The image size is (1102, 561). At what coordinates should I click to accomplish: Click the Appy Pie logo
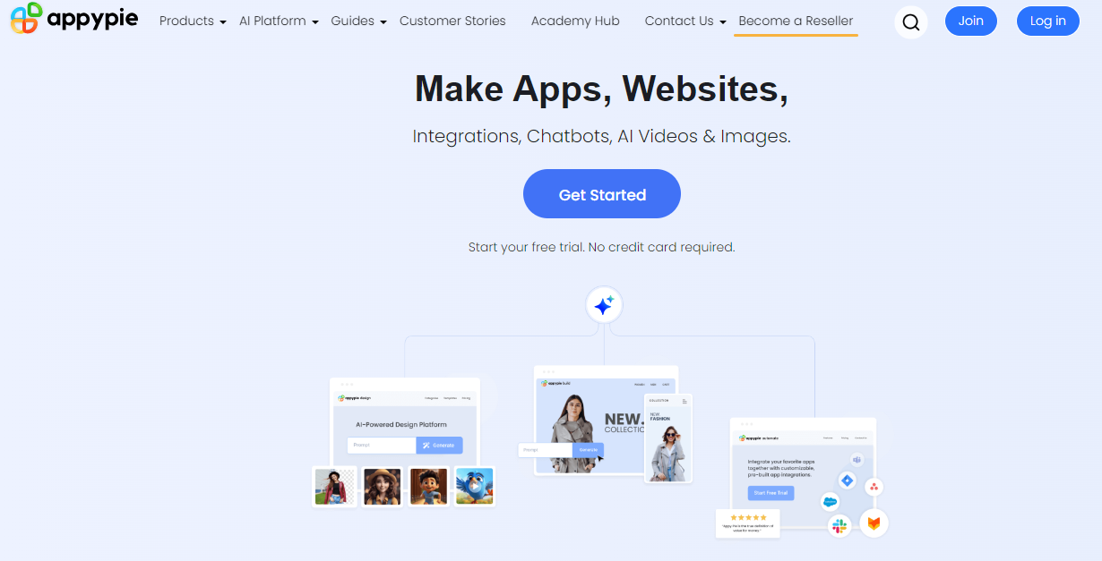(x=74, y=19)
